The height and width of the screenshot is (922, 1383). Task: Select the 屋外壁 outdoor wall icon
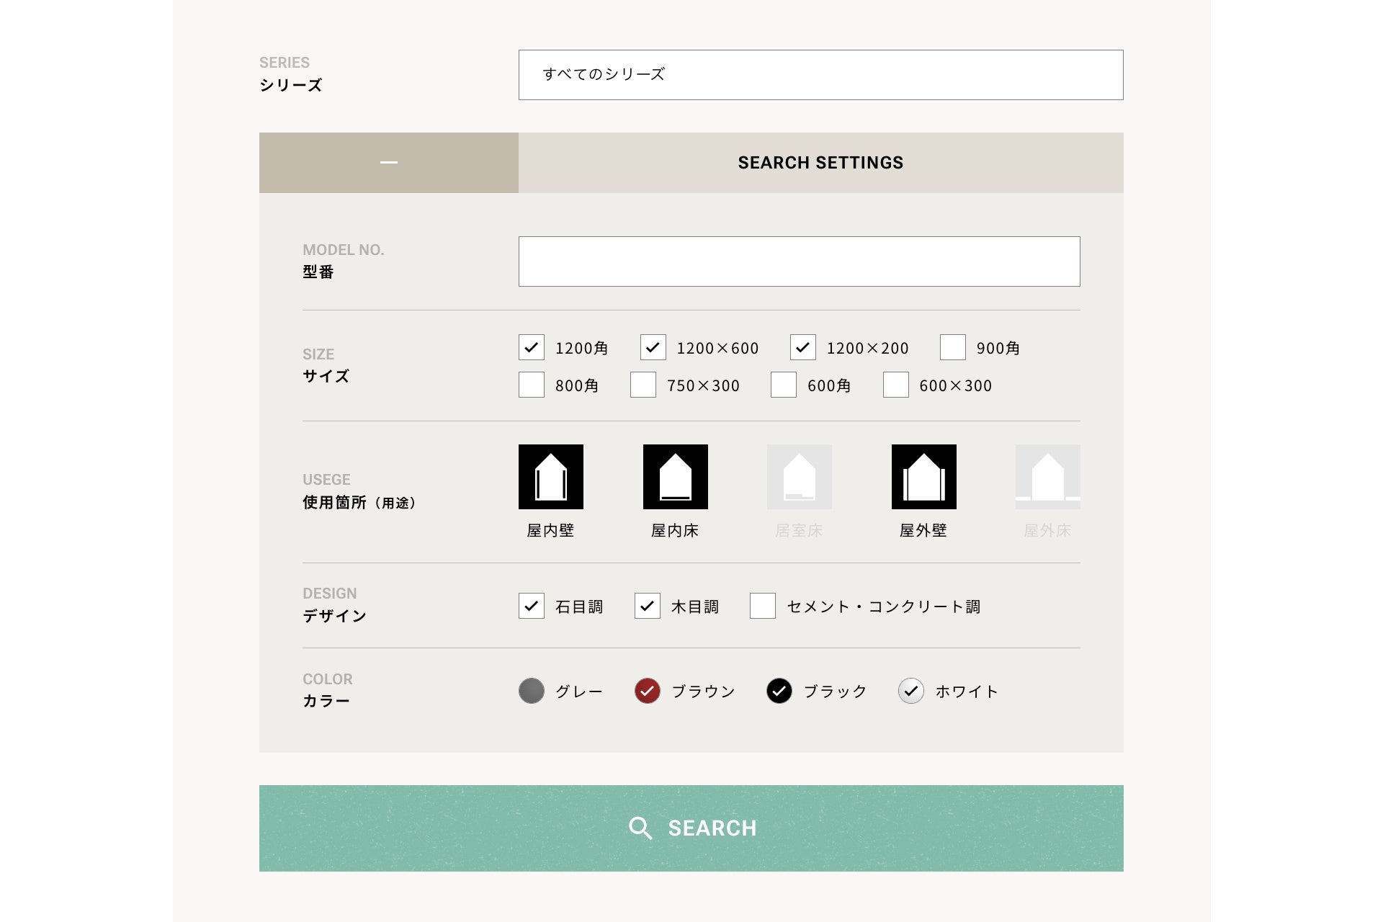coord(923,477)
